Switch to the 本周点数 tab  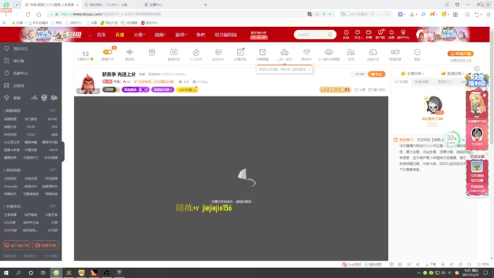[x=422, y=82]
